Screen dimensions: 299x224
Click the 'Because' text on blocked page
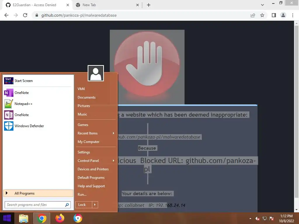[147, 148]
